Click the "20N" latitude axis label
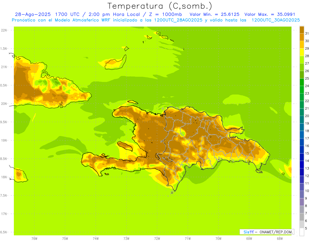Screen dimensions: 314x242 pyautogui.click(x=4, y=104)
